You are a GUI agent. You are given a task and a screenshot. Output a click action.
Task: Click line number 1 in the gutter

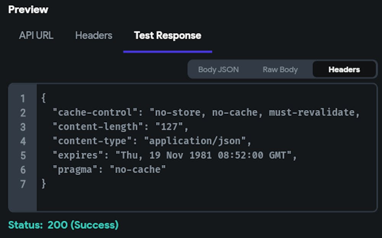[23, 99]
